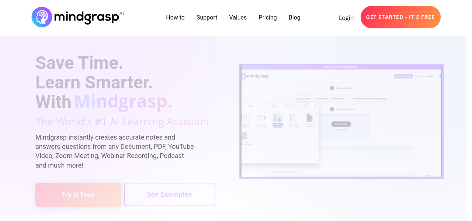Click the Login link

pyautogui.click(x=346, y=18)
